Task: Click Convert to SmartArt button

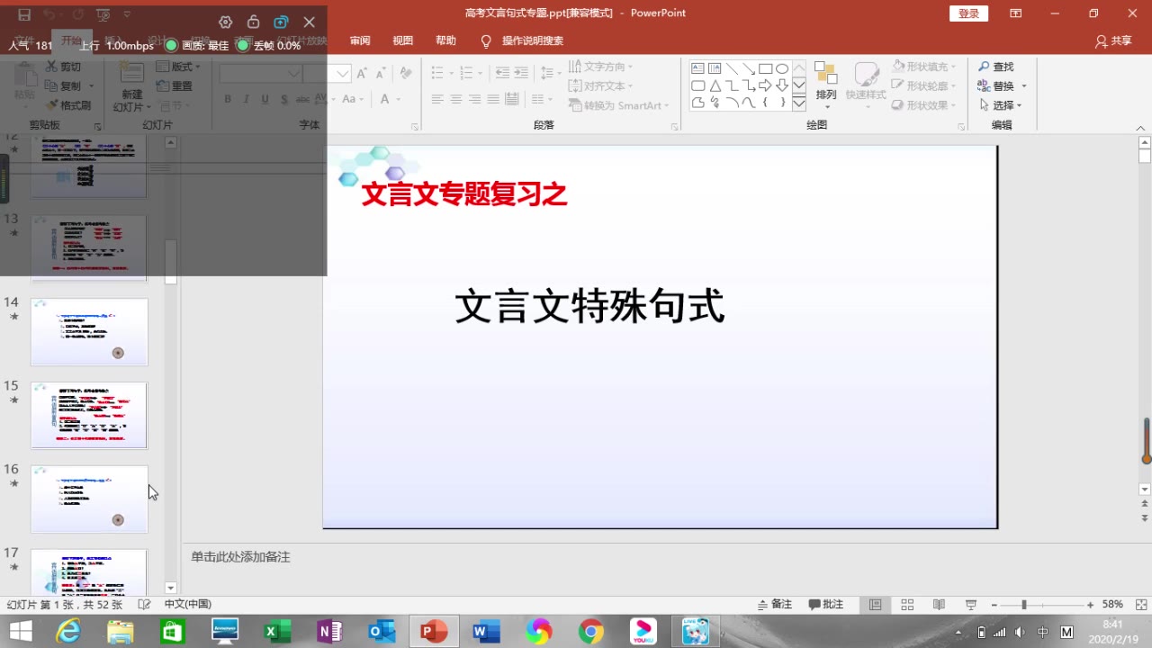Action: 620,105
